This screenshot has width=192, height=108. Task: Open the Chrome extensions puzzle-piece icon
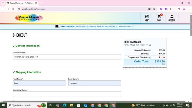click(x=171, y=9)
